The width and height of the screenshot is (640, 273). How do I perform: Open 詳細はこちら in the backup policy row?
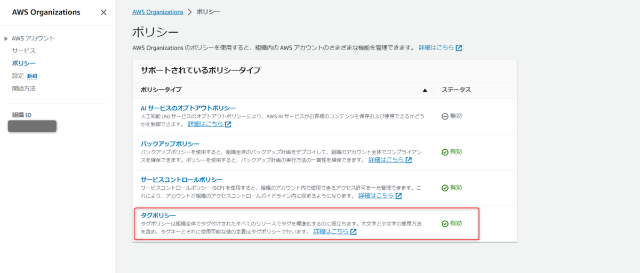tap(386, 159)
